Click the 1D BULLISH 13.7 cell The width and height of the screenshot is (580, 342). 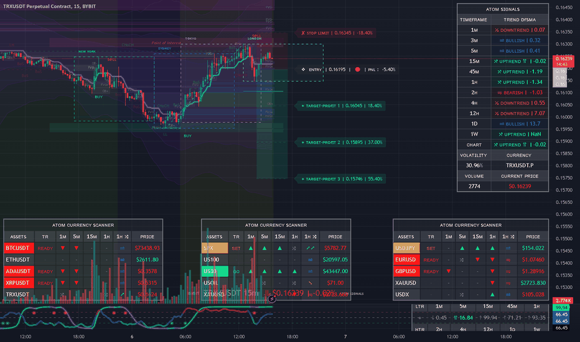click(520, 124)
